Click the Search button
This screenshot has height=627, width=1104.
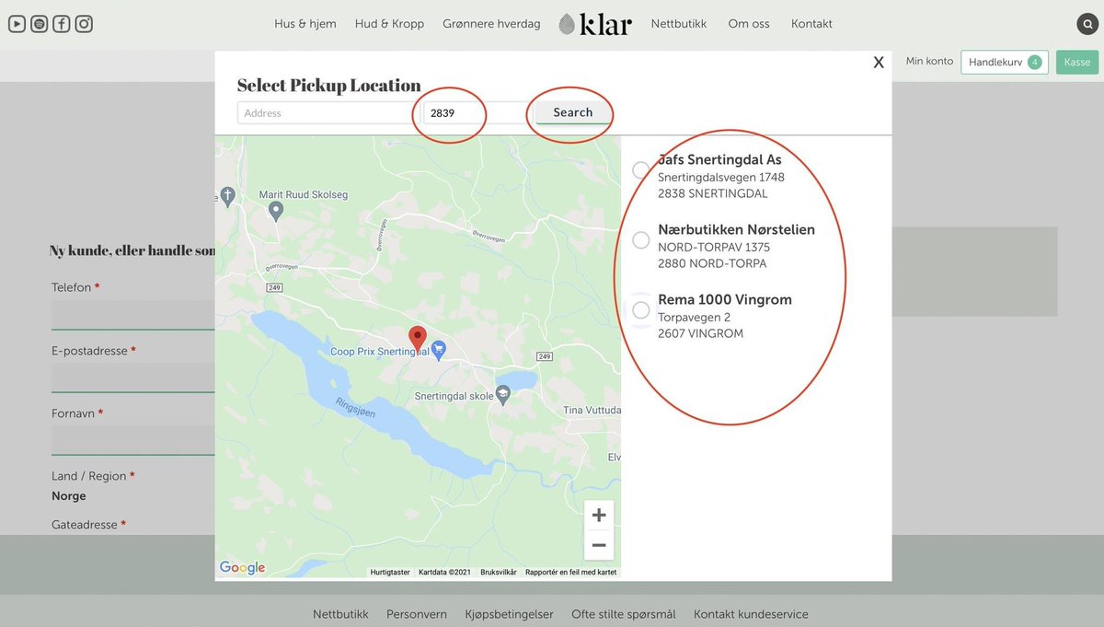click(x=573, y=112)
